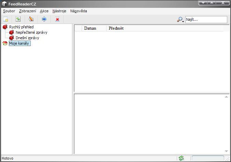Viewport: 231px width, 162px height.
Task: Select the Moje kanály folder
Action: (x=19, y=43)
